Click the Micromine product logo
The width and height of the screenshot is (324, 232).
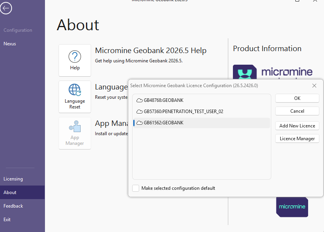point(272,72)
